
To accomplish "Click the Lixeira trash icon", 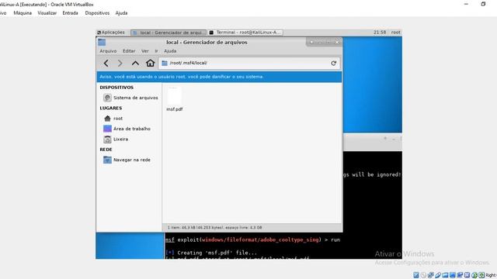I will [x=107, y=139].
